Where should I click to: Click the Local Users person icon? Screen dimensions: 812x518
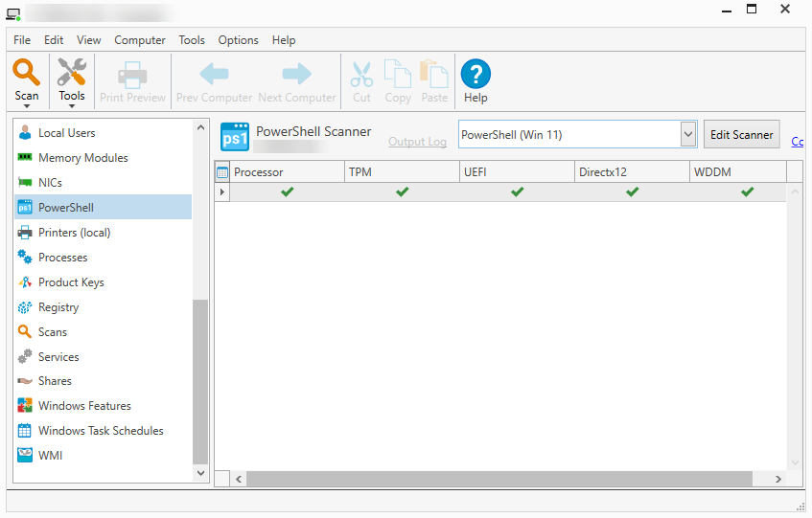click(25, 132)
